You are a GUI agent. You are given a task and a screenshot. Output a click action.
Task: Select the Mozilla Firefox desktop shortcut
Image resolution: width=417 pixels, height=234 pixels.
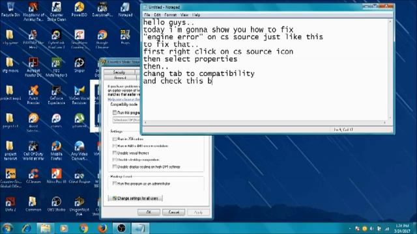57,150
